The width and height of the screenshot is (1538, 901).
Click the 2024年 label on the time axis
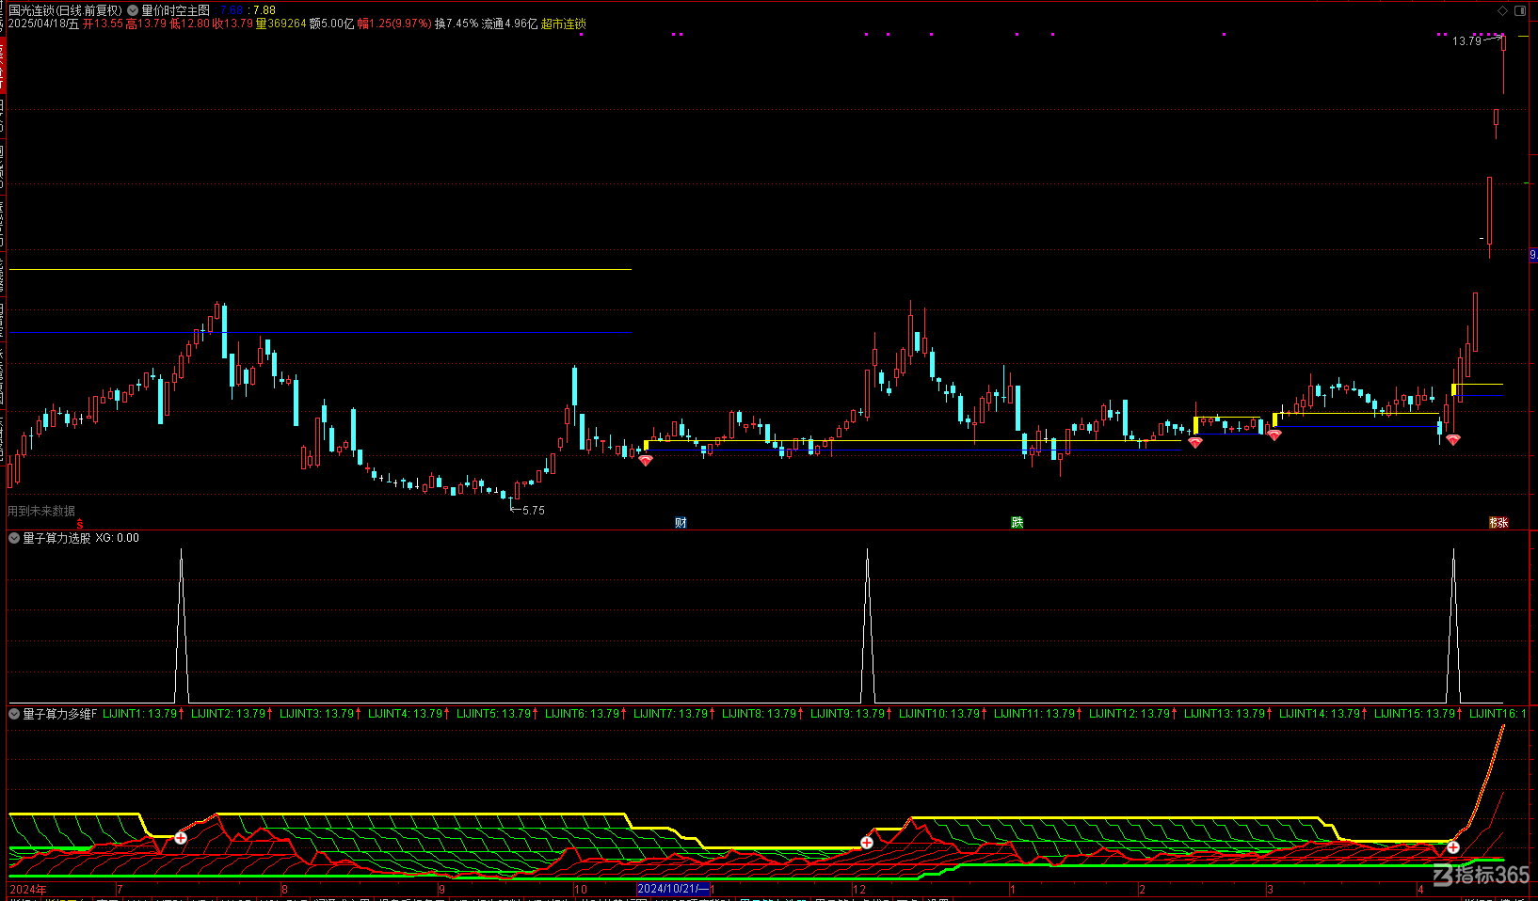(x=28, y=889)
